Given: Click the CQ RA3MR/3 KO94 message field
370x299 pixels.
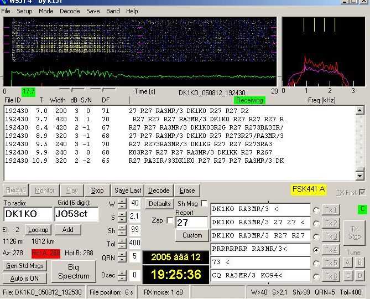Looking at the screenshot, I should 260,275.
